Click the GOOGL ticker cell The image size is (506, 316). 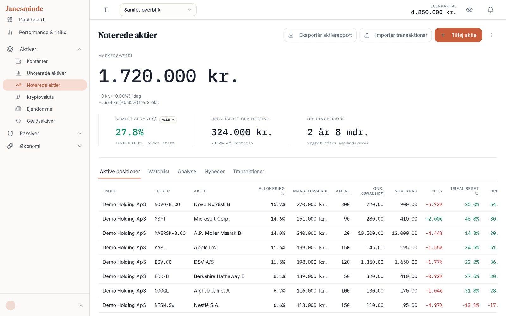(x=162, y=291)
